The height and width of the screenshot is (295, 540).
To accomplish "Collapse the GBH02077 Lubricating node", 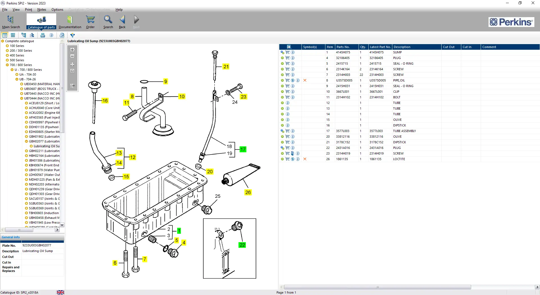I will click(x=26, y=141).
